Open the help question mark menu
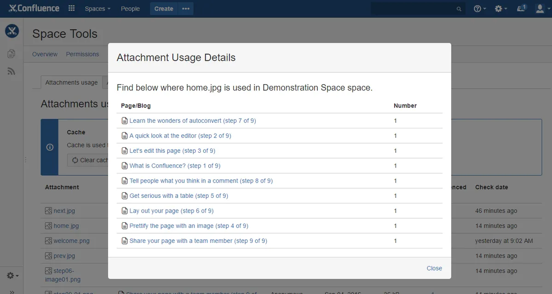Screen dimensions: 552x294 (x=480, y=9)
